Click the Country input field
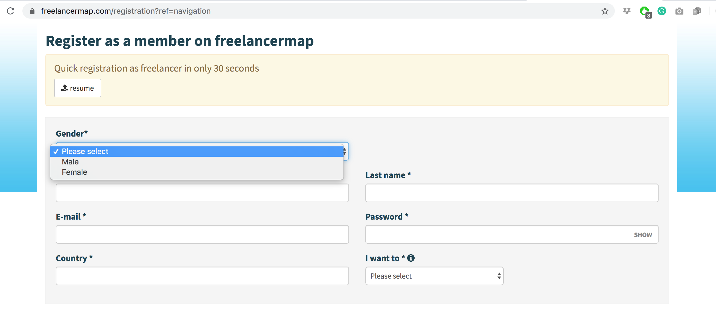 click(x=202, y=276)
